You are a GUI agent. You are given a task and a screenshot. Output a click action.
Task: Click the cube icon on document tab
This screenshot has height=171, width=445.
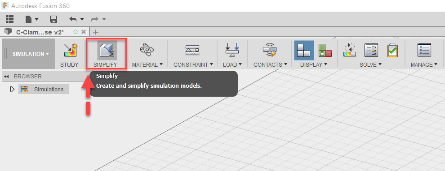8,32
